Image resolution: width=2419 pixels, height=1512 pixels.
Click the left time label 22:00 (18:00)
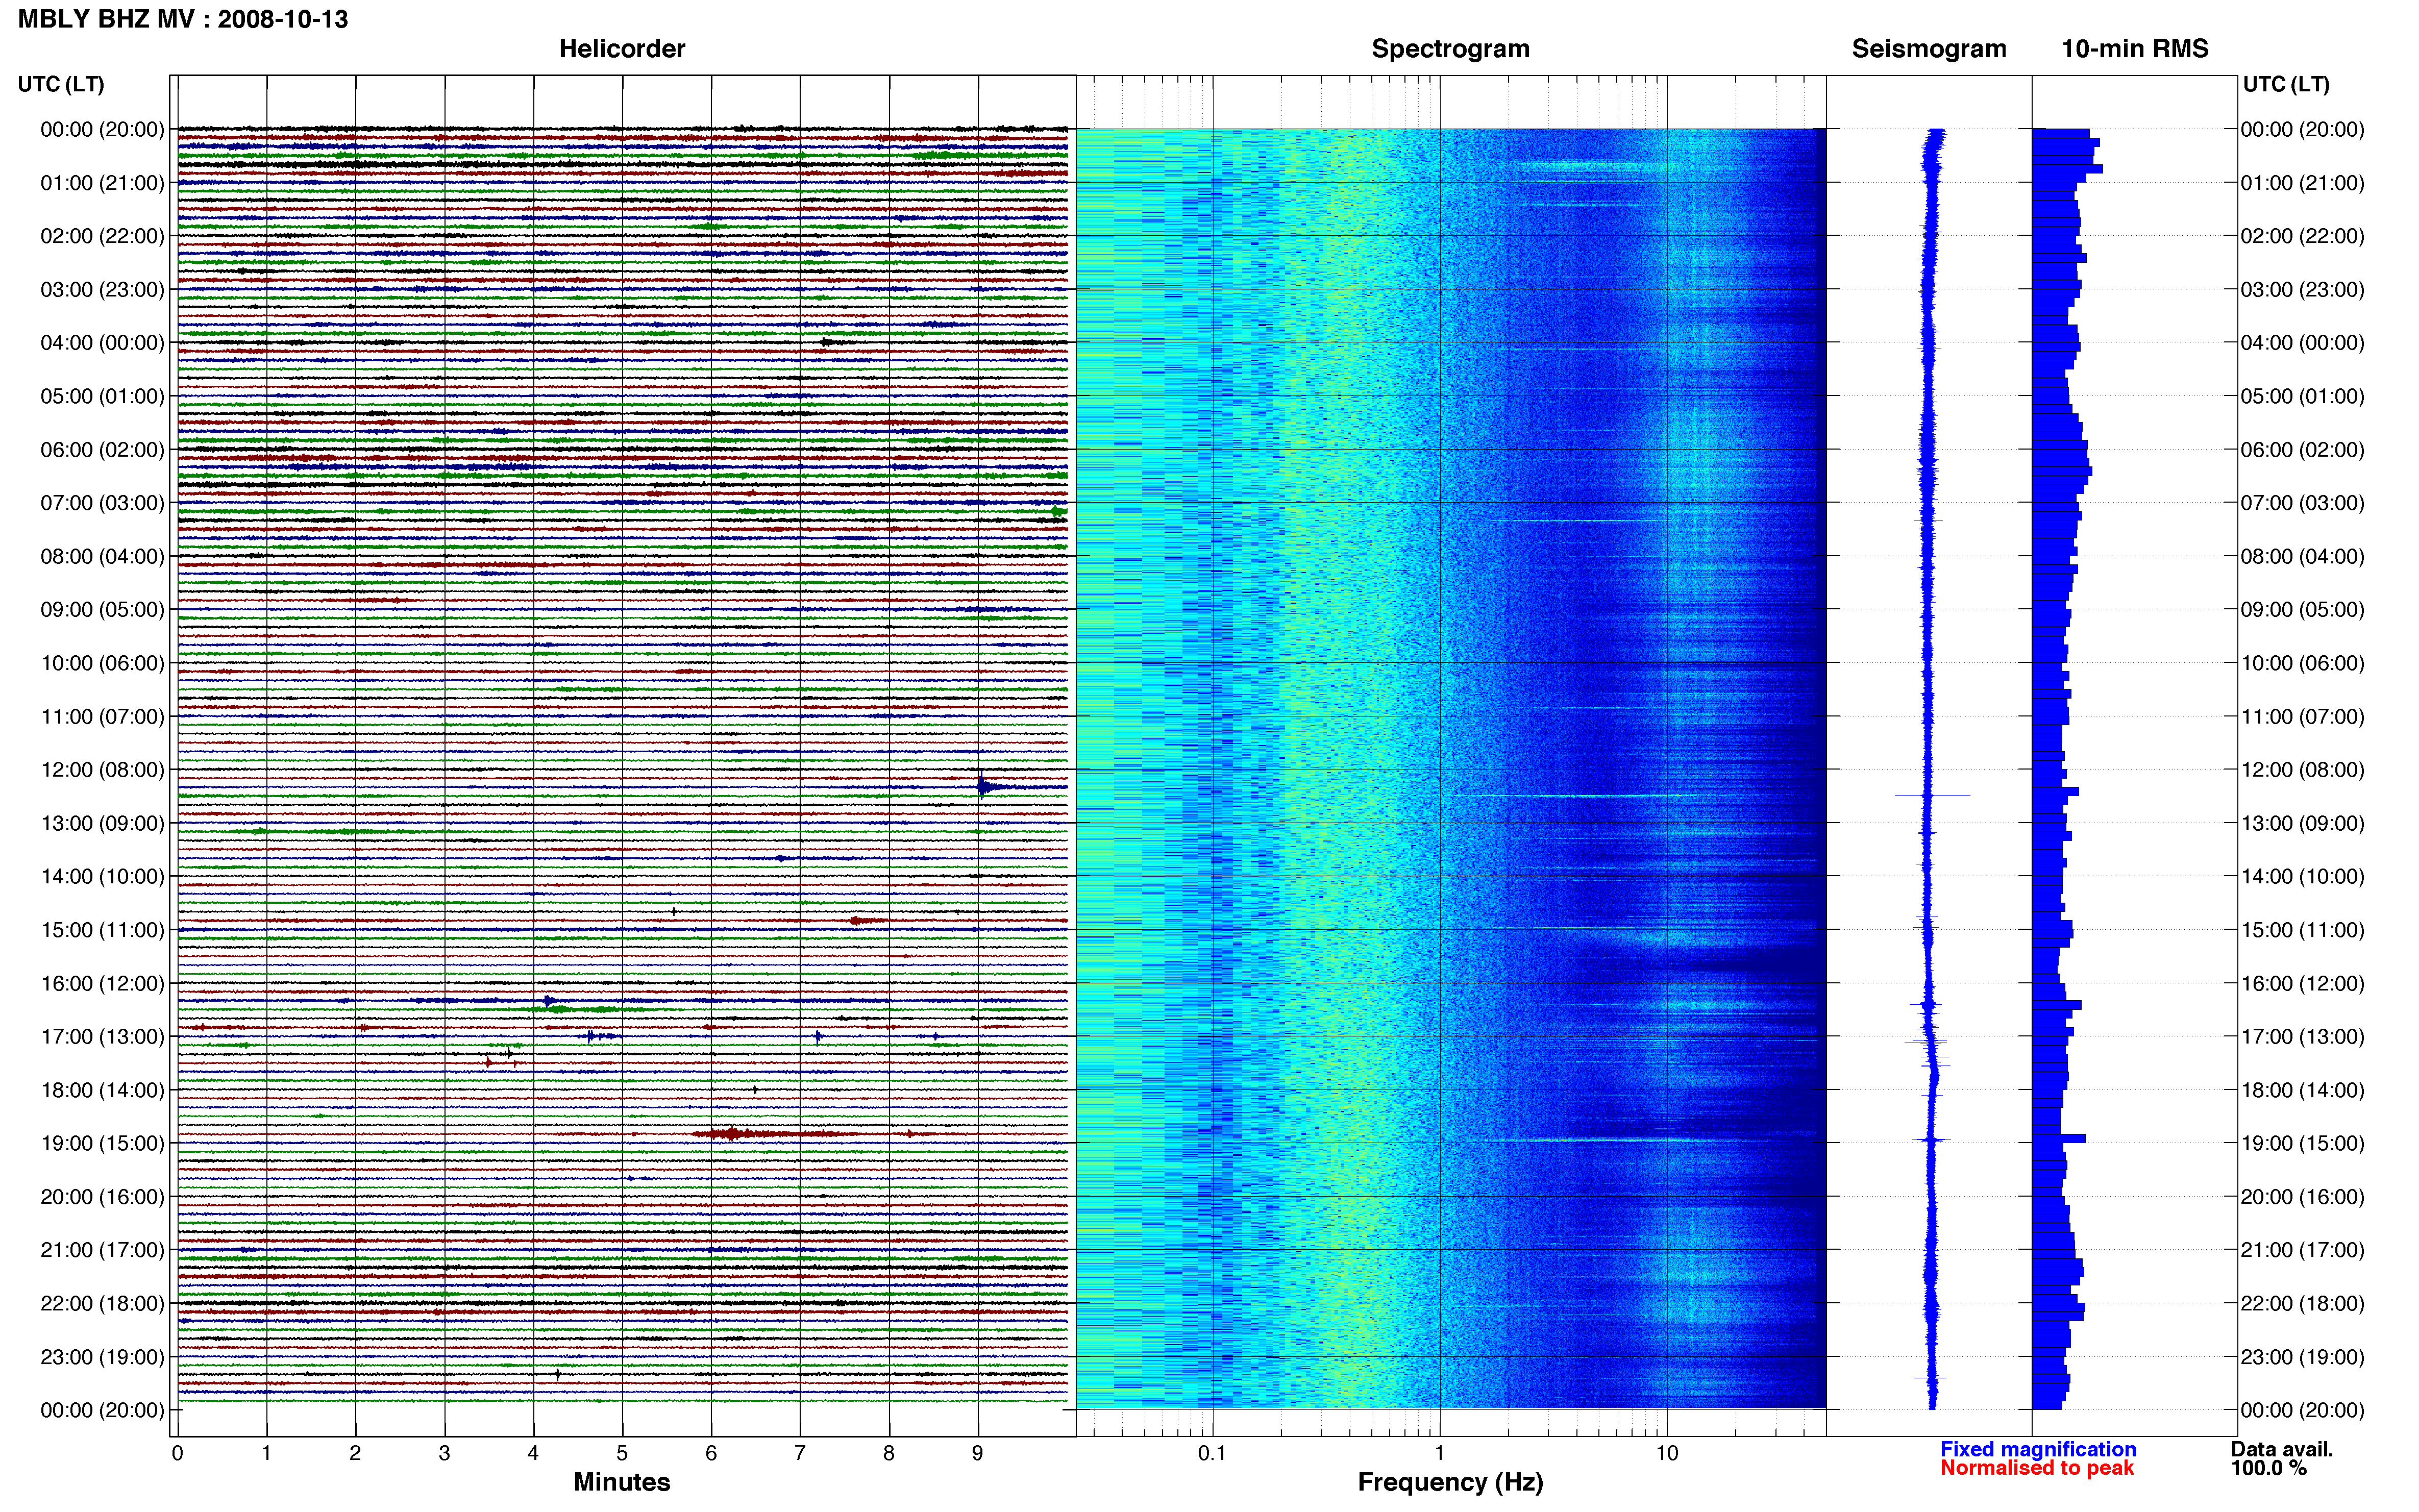coord(102,1303)
